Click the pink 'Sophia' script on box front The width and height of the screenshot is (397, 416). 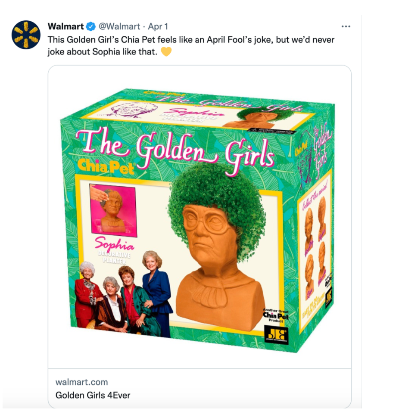(115, 244)
